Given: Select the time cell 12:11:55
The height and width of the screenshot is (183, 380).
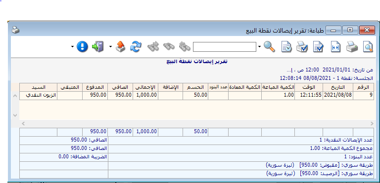Looking at the screenshot, I should [x=309, y=95].
